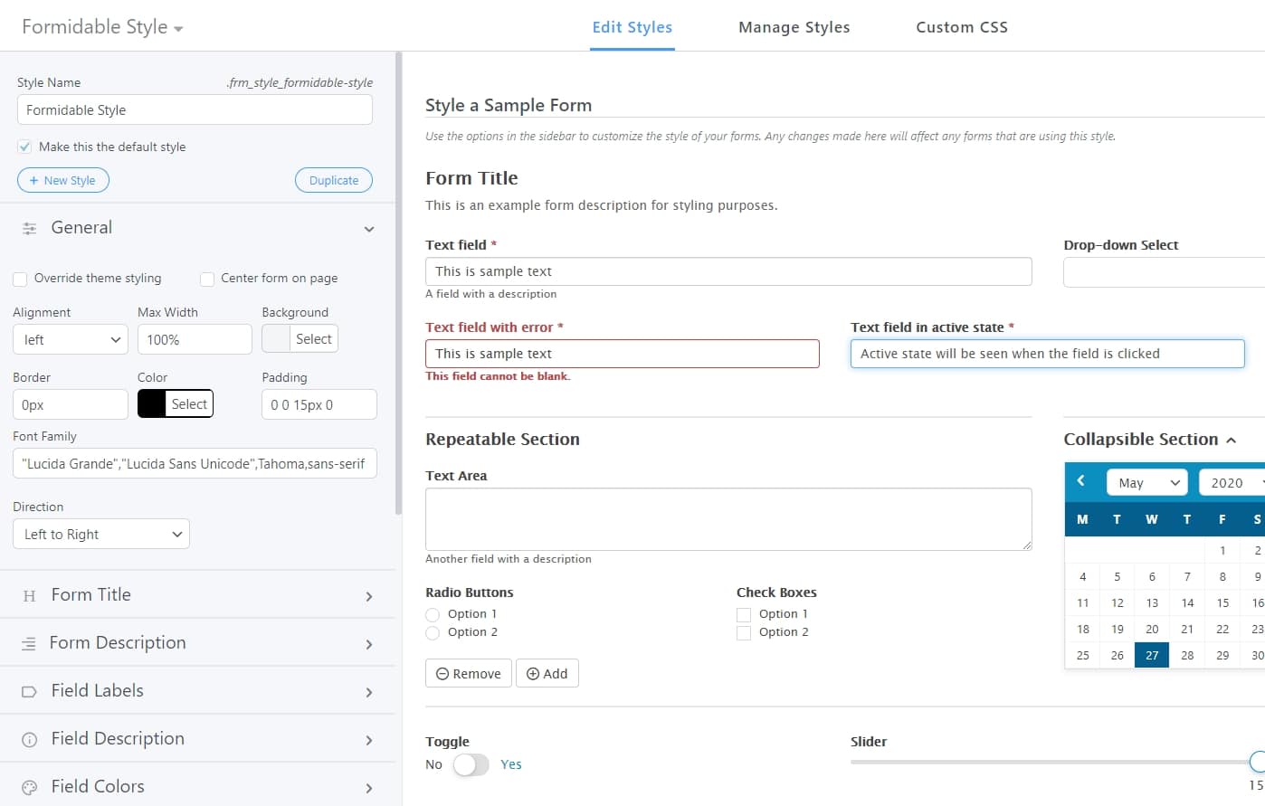Check Check Boxes Option 2
1265x806 pixels.
(x=744, y=633)
